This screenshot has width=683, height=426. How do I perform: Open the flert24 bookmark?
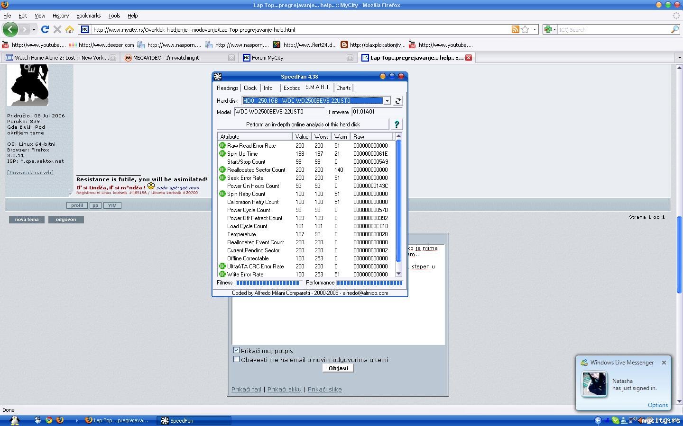[x=305, y=45]
